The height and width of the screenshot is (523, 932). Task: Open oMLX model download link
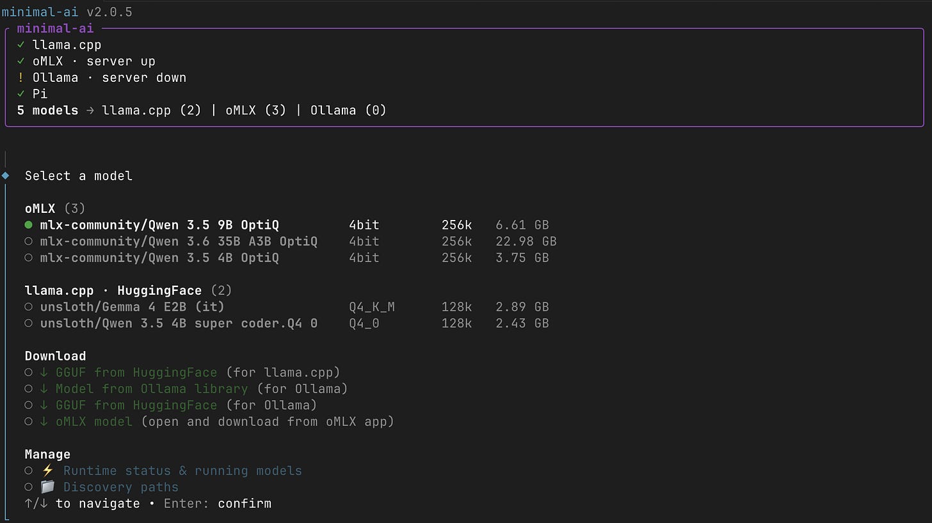(94, 421)
